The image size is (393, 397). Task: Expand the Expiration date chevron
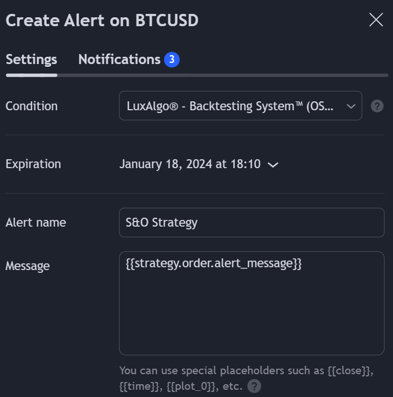click(273, 165)
